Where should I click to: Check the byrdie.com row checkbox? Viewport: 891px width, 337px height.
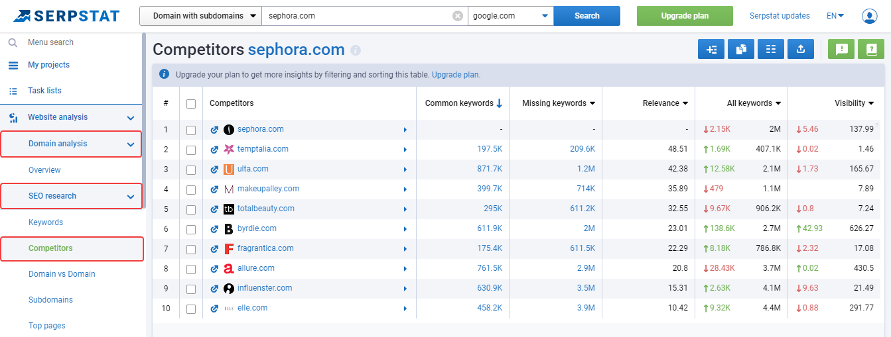[191, 230]
